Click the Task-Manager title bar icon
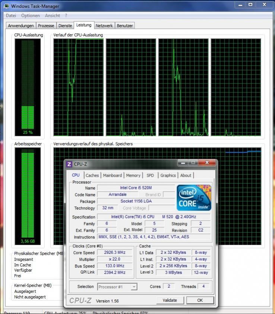The width and height of the screenshot is (275, 314). tap(6, 6)
